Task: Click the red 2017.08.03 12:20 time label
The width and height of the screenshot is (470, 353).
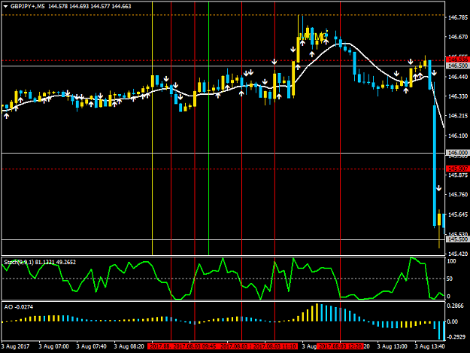Action: tap(340, 346)
